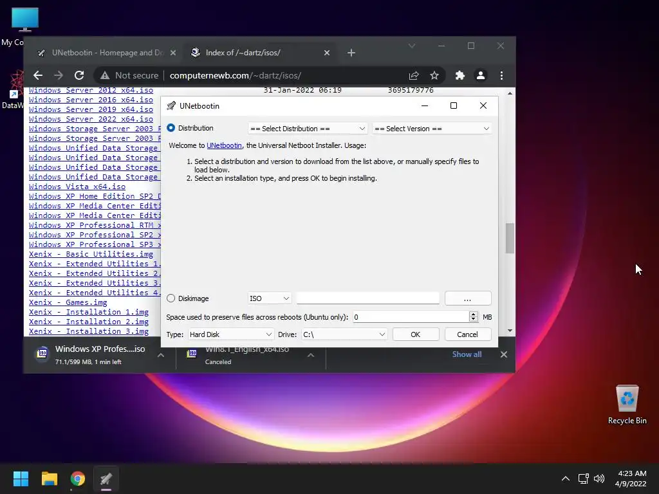Open Chrome three-dot menu
The height and width of the screenshot is (494, 659).
(x=501, y=76)
